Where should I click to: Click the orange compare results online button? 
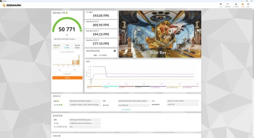point(67,78)
